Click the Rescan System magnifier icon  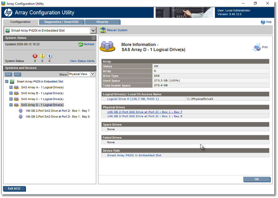click(103, 30)
